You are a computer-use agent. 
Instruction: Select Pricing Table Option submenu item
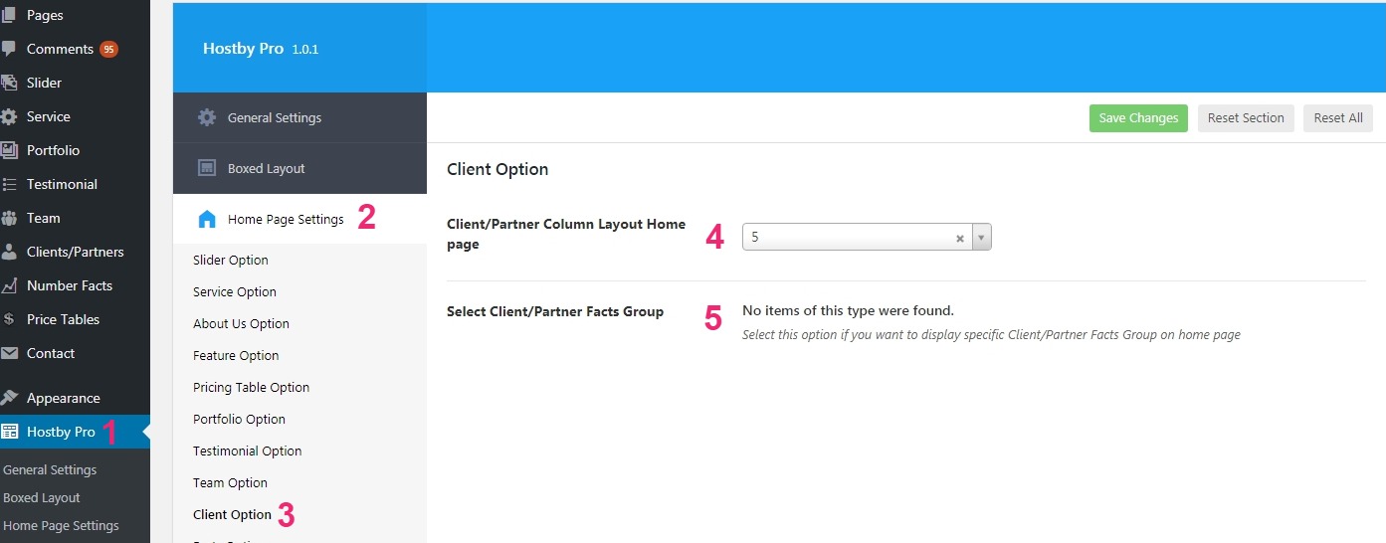pyautogui.click(x=251, y=387)
